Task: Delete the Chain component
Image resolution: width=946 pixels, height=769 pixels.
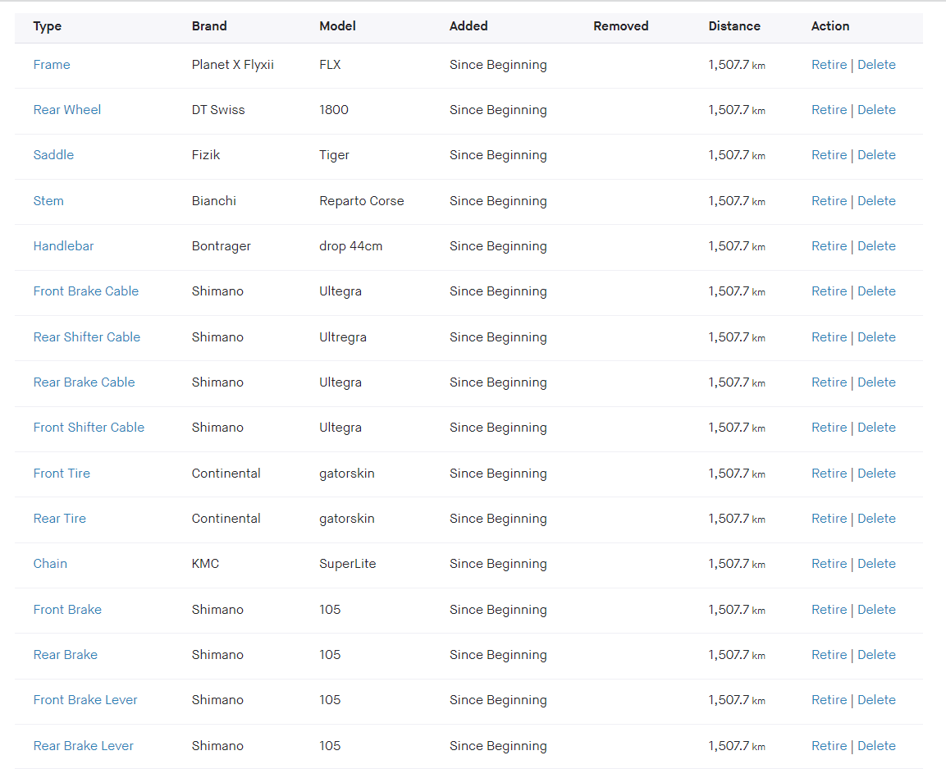Action: [876, 564]
